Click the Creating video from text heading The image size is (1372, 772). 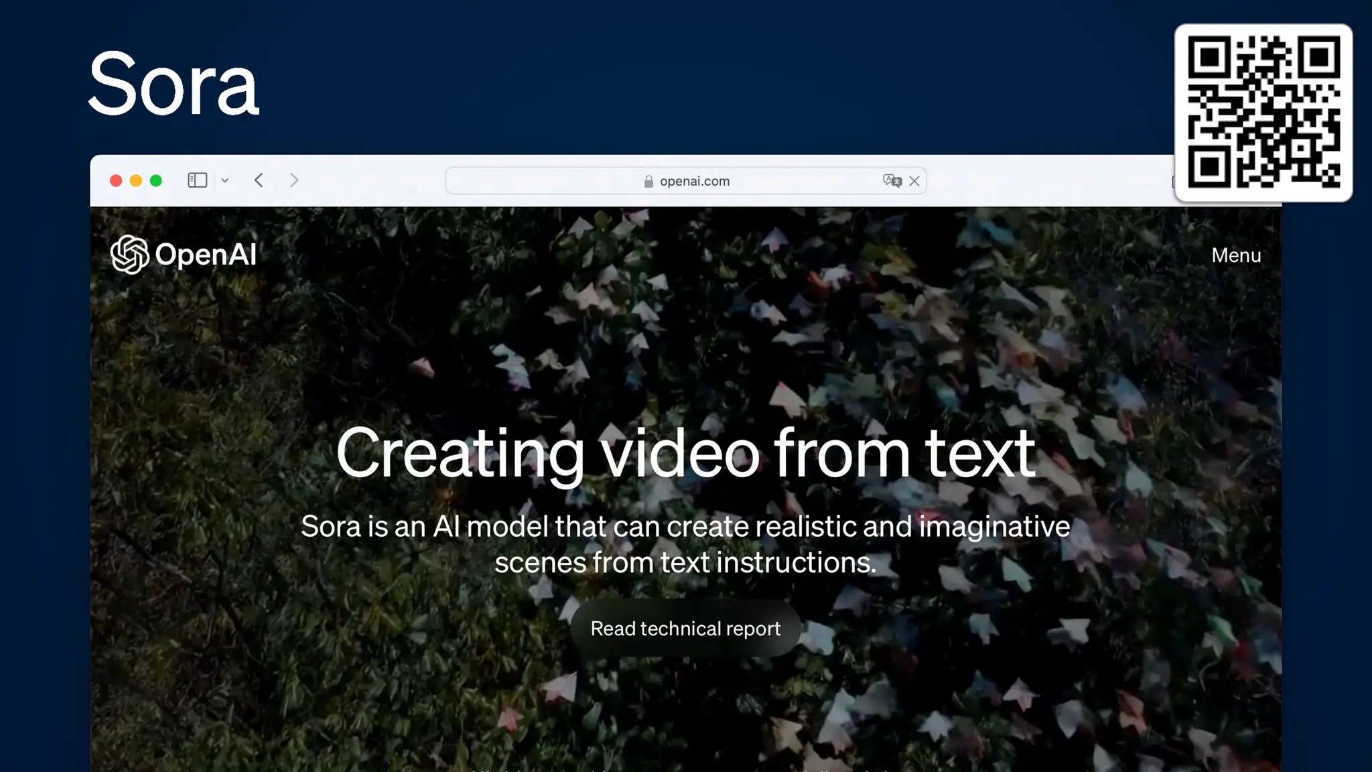coord(685,454)
